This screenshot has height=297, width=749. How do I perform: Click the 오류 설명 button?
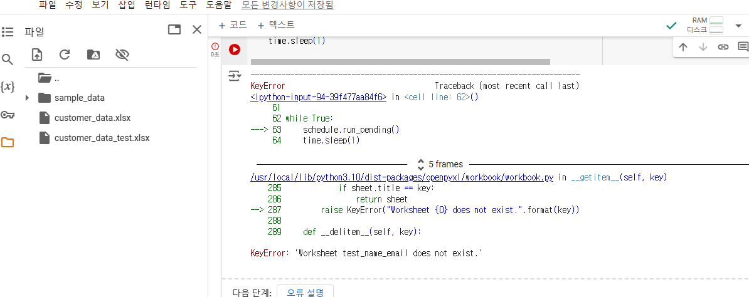305,292
